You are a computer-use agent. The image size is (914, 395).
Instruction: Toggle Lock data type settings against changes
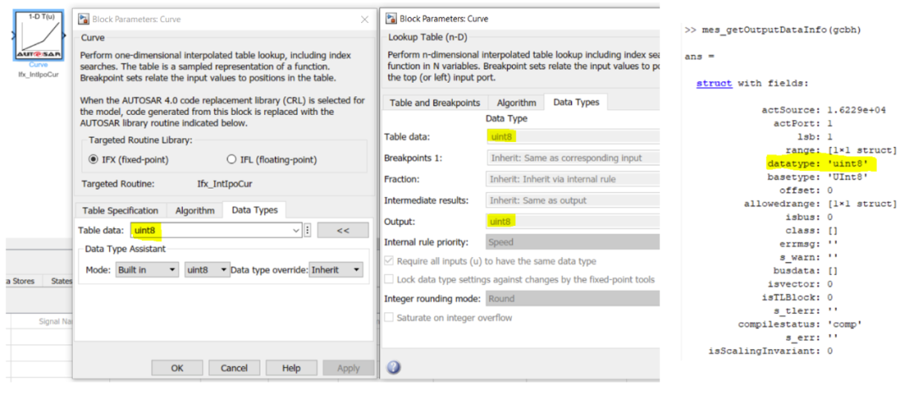click(x=388, y=280)
